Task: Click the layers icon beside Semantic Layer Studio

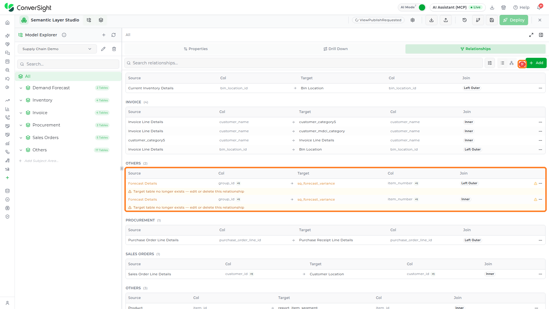Action: (101, 20)
